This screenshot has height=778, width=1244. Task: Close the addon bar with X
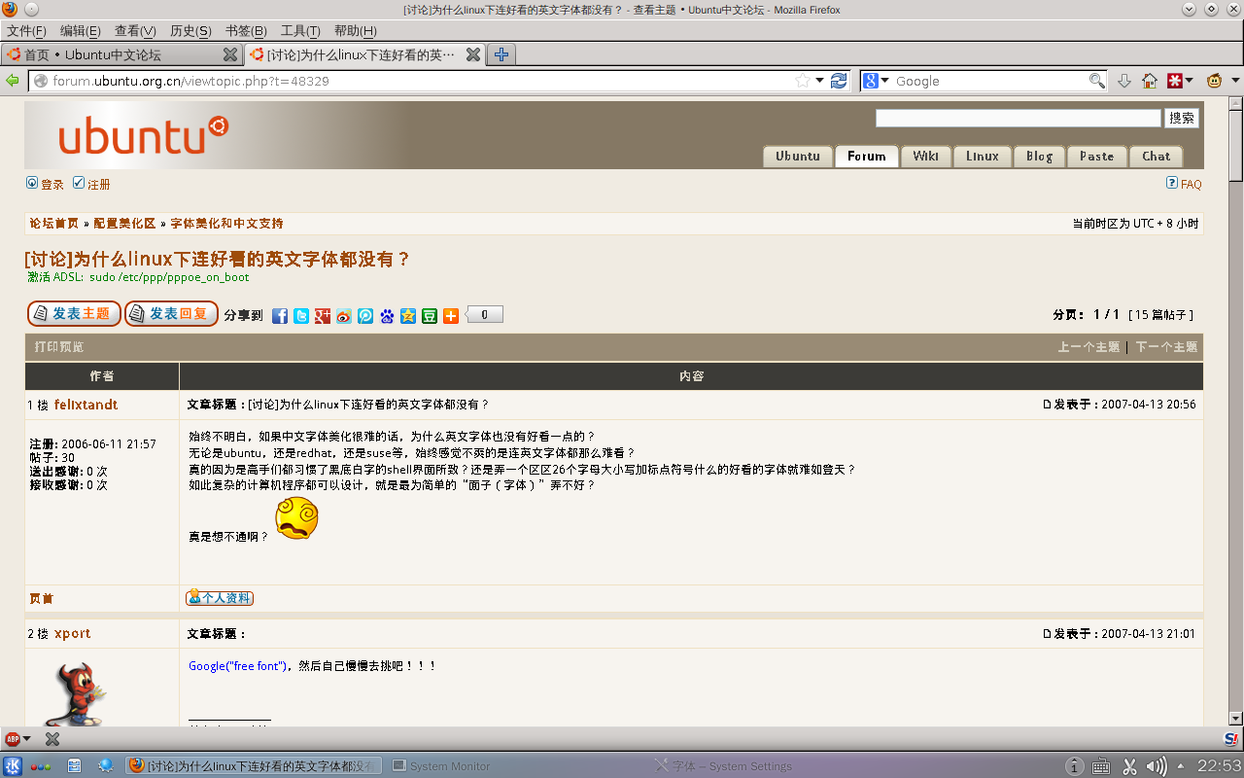click(x=52, y=739)
